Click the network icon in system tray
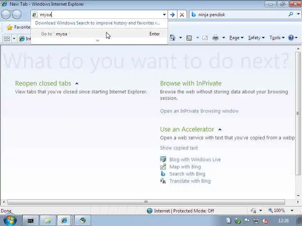Image resolution: width=302 pixels, height=226 pixels. (x=256, y=221)
